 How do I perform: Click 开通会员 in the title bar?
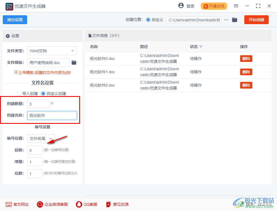coord(214,6)
